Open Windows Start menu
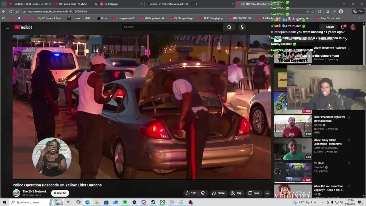Screen dimensions: 366x206 pos(4,202)
